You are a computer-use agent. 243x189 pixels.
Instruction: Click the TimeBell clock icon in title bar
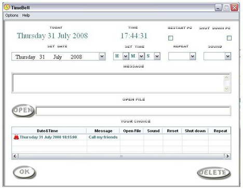[7, 7]
